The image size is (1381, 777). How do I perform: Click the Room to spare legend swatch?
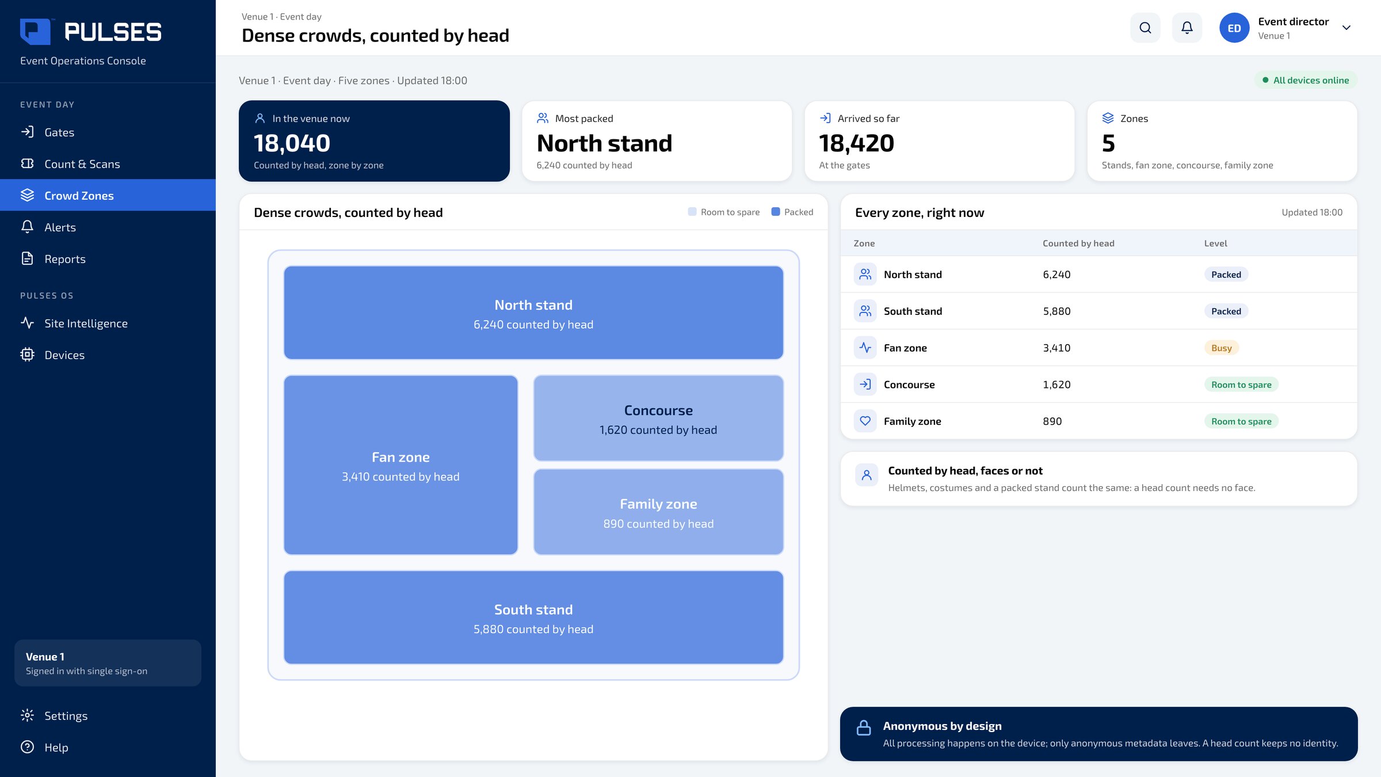pos(692,212)
